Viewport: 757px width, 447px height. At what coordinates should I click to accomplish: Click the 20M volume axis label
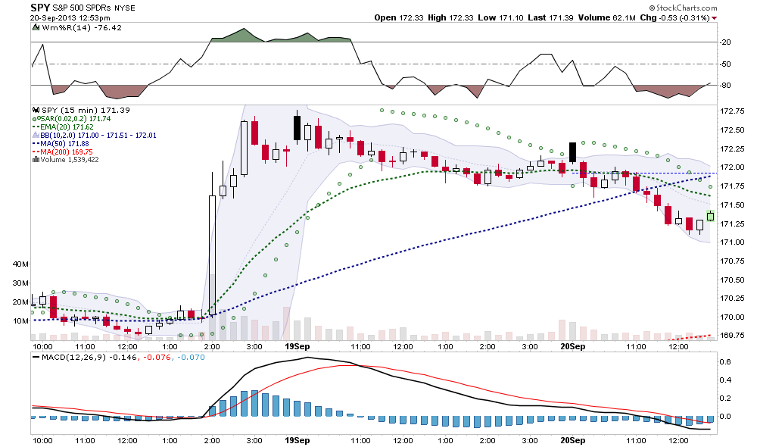20,302
